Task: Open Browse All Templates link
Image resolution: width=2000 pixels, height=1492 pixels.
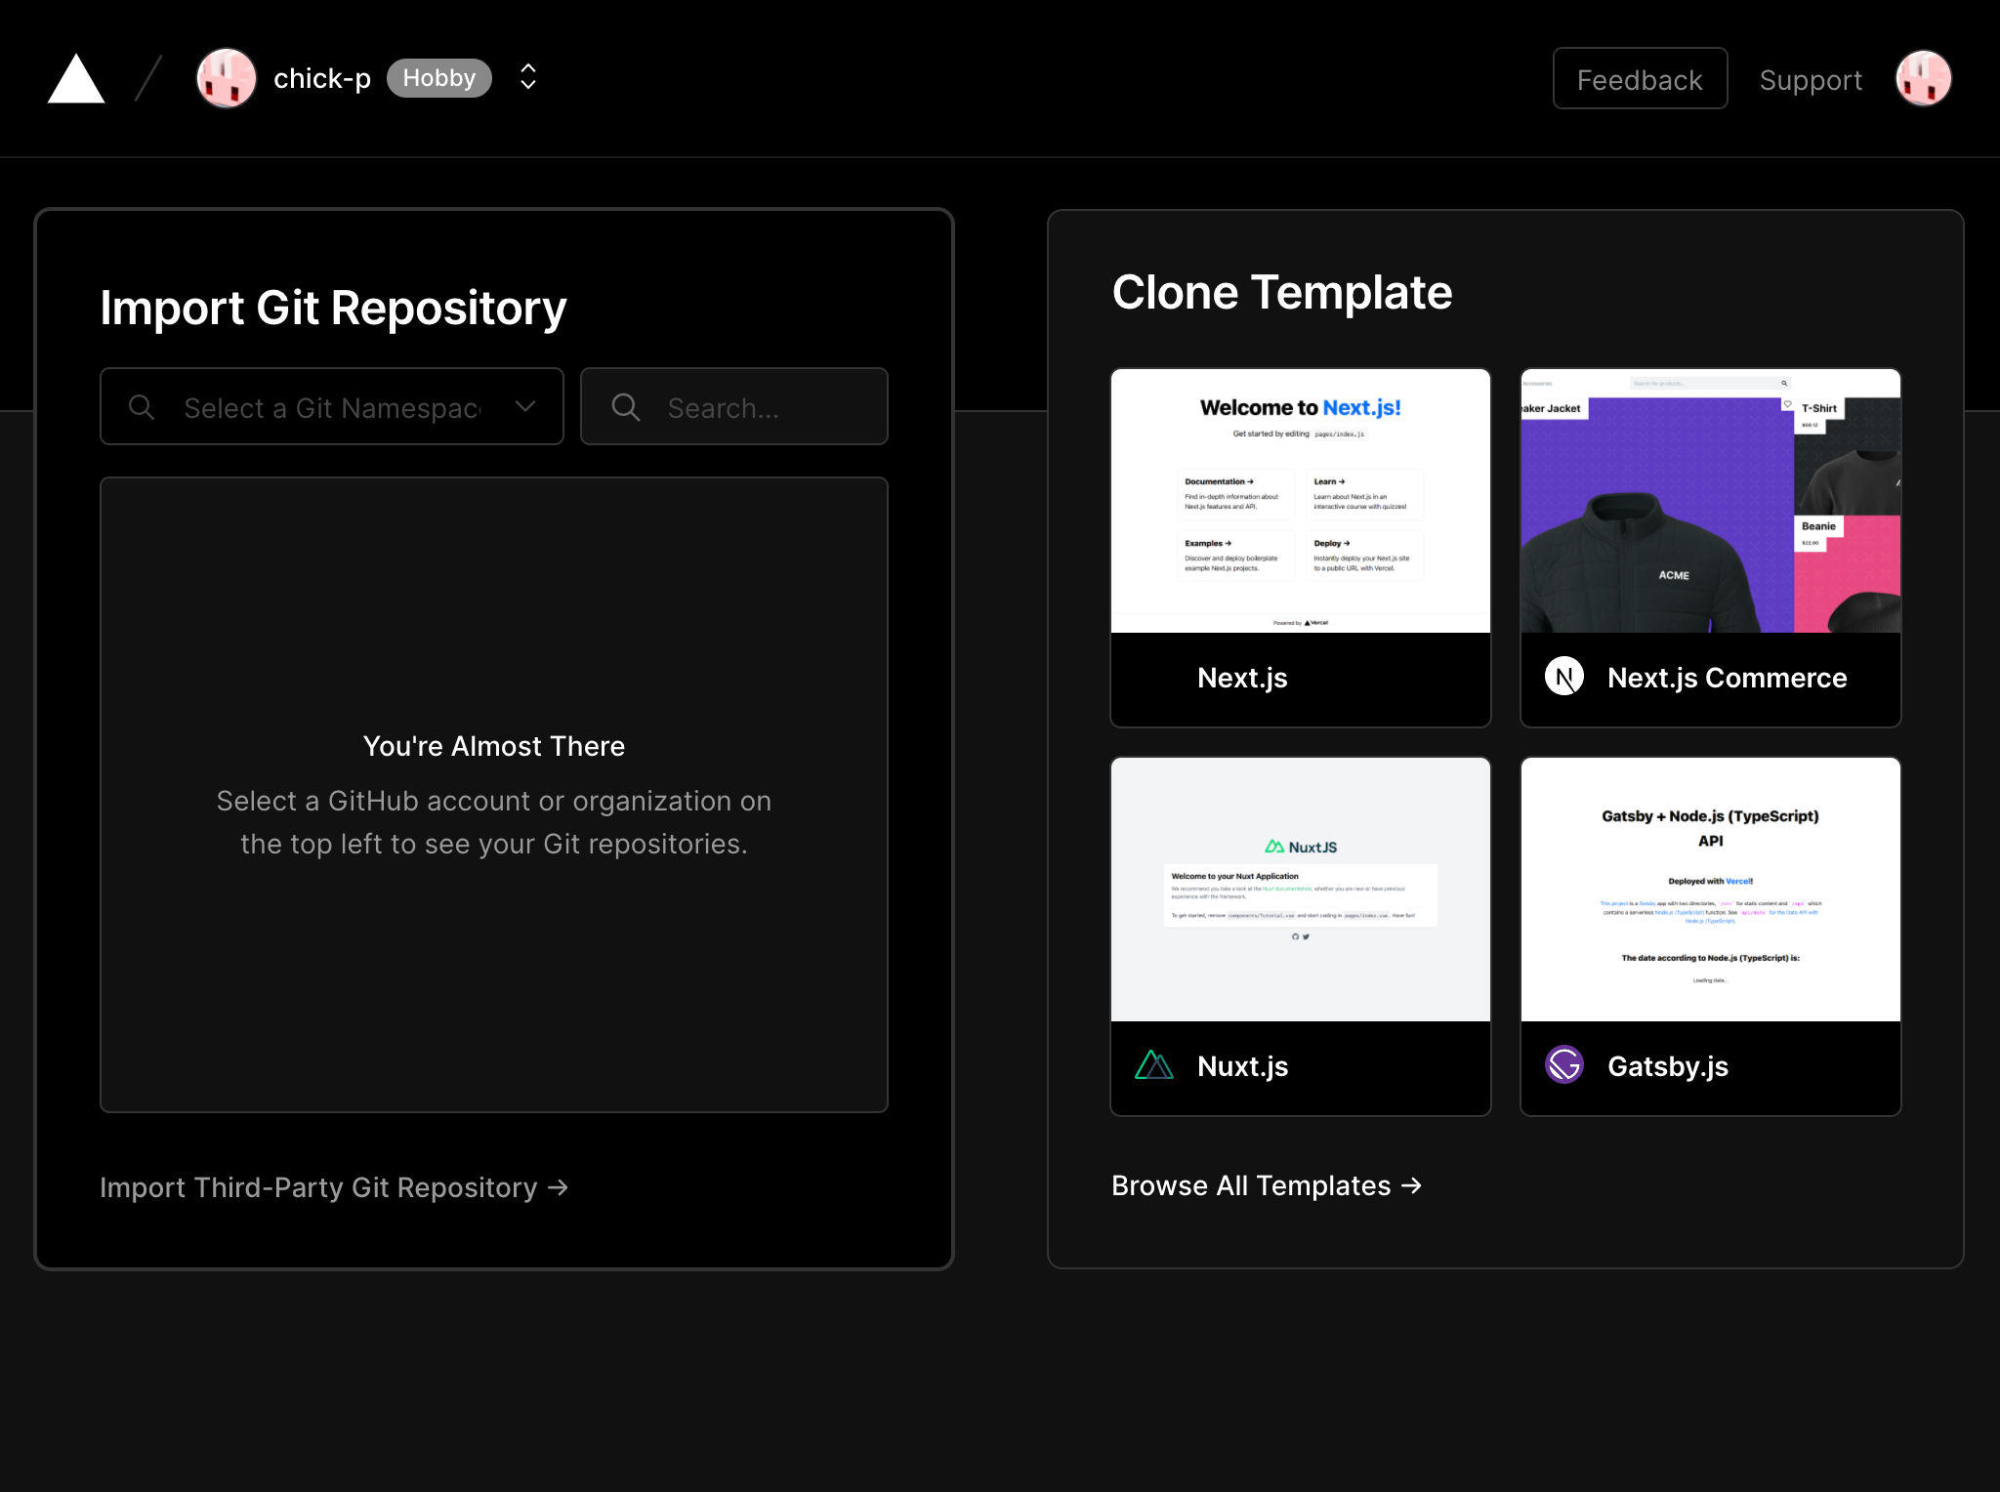Action: point(1267,1185)
